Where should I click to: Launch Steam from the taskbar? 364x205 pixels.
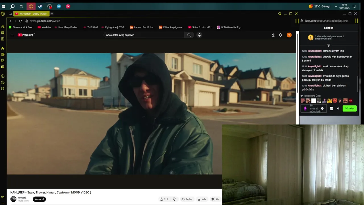coord(40,6)
